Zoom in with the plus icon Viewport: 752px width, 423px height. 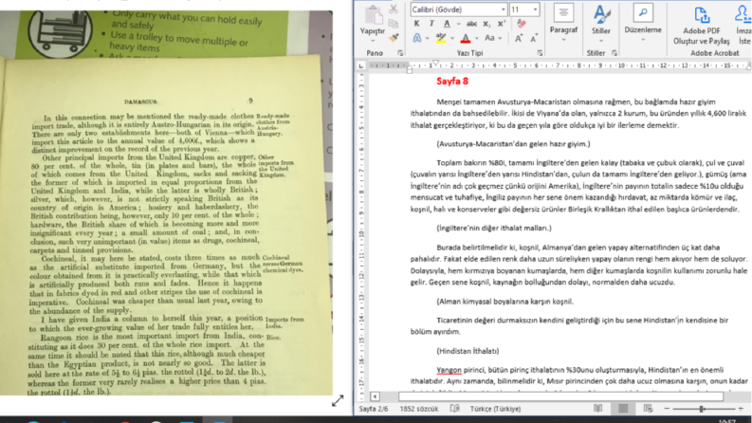[741, 409]
